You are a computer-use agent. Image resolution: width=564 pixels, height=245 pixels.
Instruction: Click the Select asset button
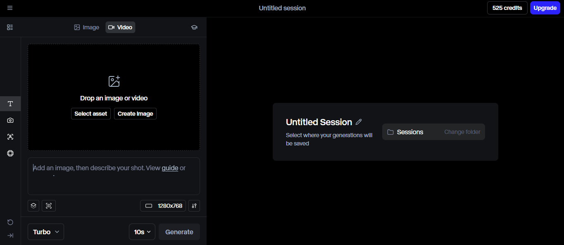tap(91, 114)
